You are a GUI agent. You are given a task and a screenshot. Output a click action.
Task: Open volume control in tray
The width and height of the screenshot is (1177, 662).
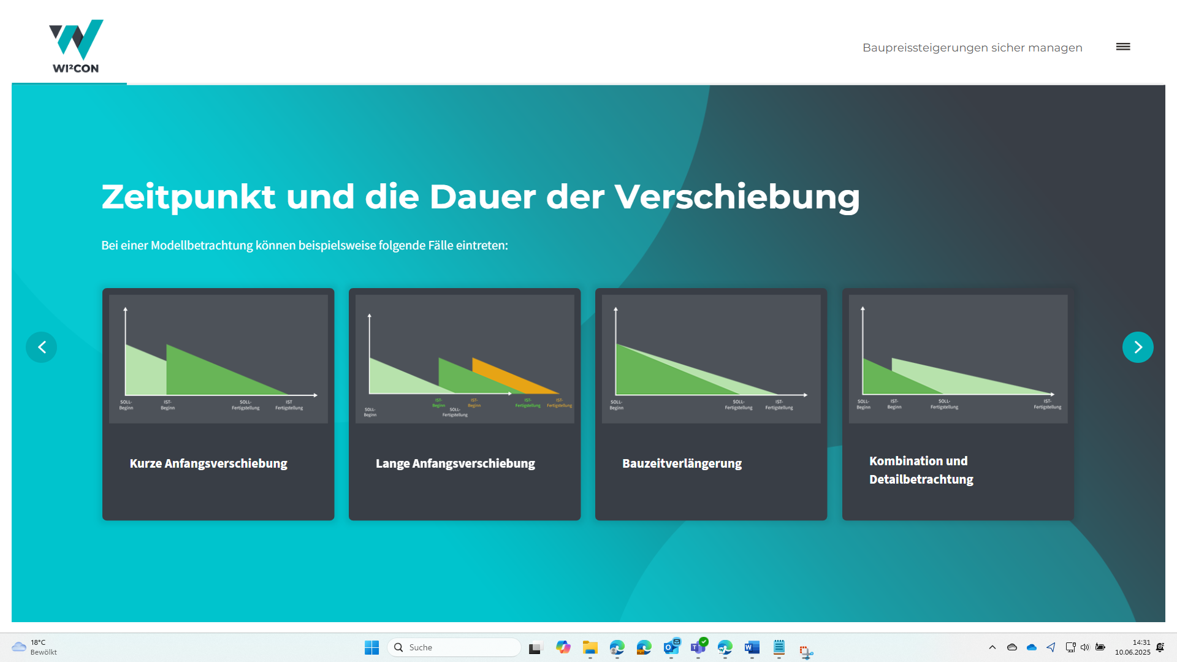[x=1085, y=647]
